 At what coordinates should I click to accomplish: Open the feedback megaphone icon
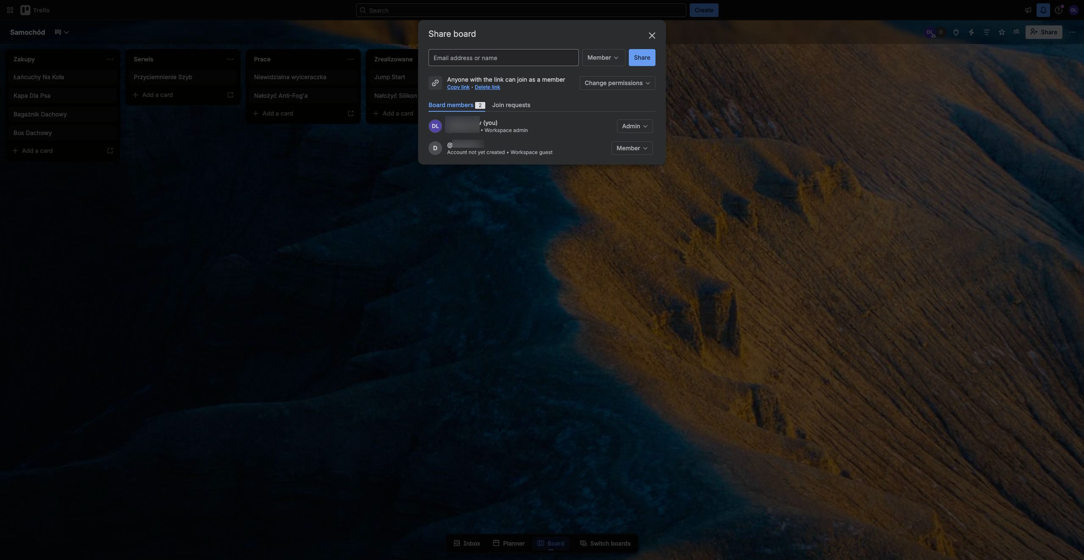point(1028,10)
